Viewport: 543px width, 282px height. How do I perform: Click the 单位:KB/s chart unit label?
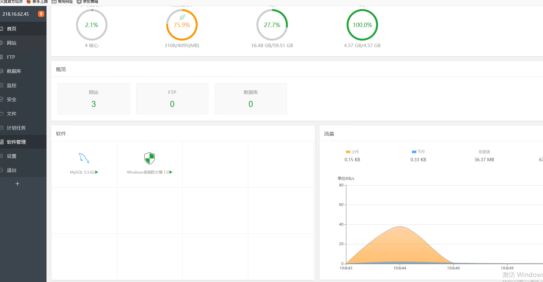click(346, 179)
